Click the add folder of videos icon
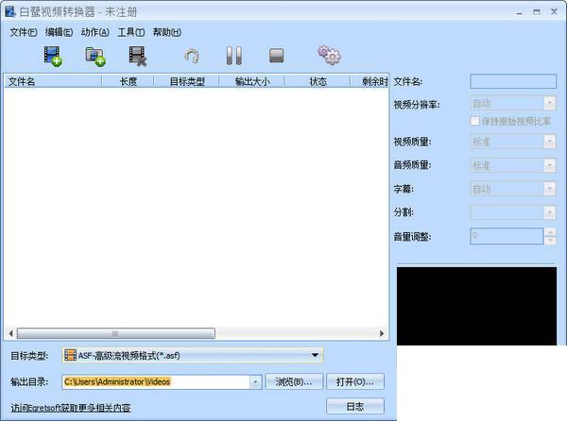567x421 pixels. click(x=95, y=57)
